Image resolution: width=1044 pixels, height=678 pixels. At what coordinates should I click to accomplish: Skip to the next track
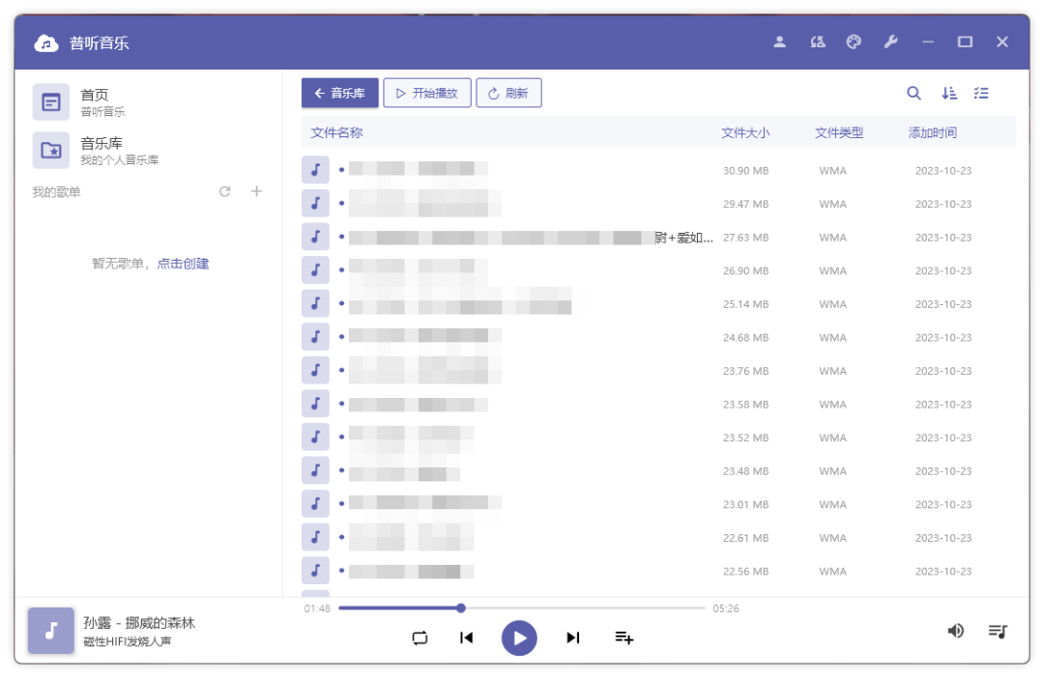pyautogui.click(x=573, y=637)
